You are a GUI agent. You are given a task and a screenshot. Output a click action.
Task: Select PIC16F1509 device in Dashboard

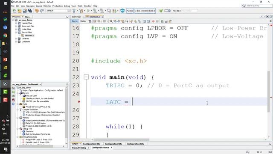(x=32, y=96)
